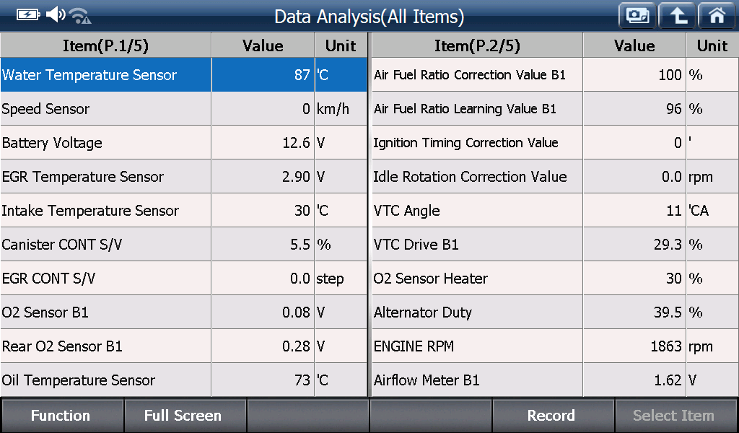Select the EGR Temperature Sensor row
The image size is (739, 433).
coord(184,177)
